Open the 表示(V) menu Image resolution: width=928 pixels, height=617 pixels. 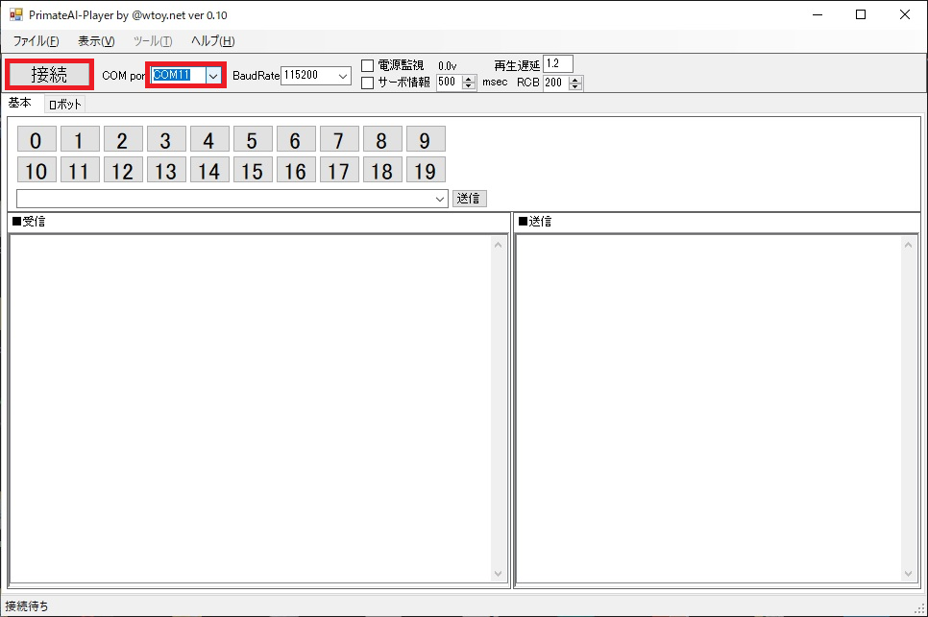point(96,40)
